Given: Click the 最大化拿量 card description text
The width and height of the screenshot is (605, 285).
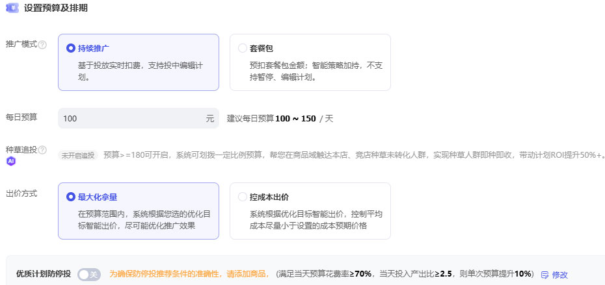Looking at the screenshot, I should click(144, 220).
